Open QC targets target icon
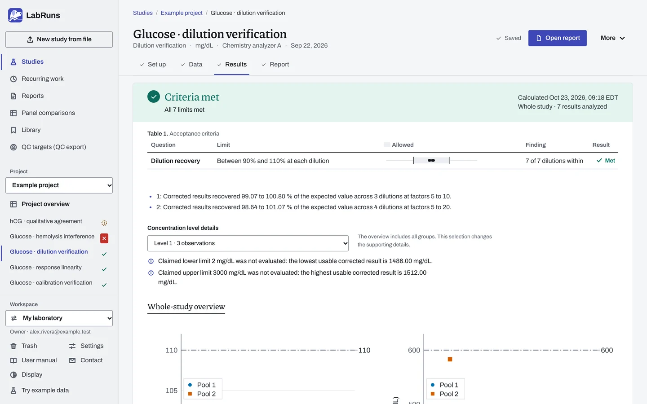The width and height of the screenshot is (647, 404). [x=13, y=147]
